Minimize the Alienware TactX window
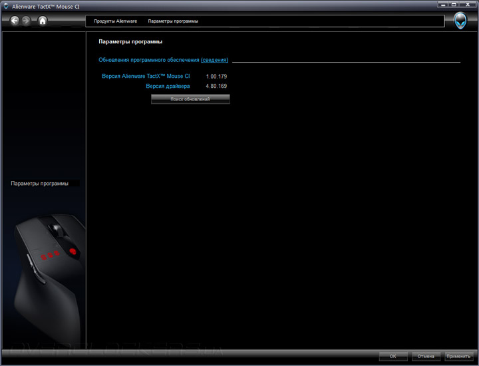 pos(443,5)
